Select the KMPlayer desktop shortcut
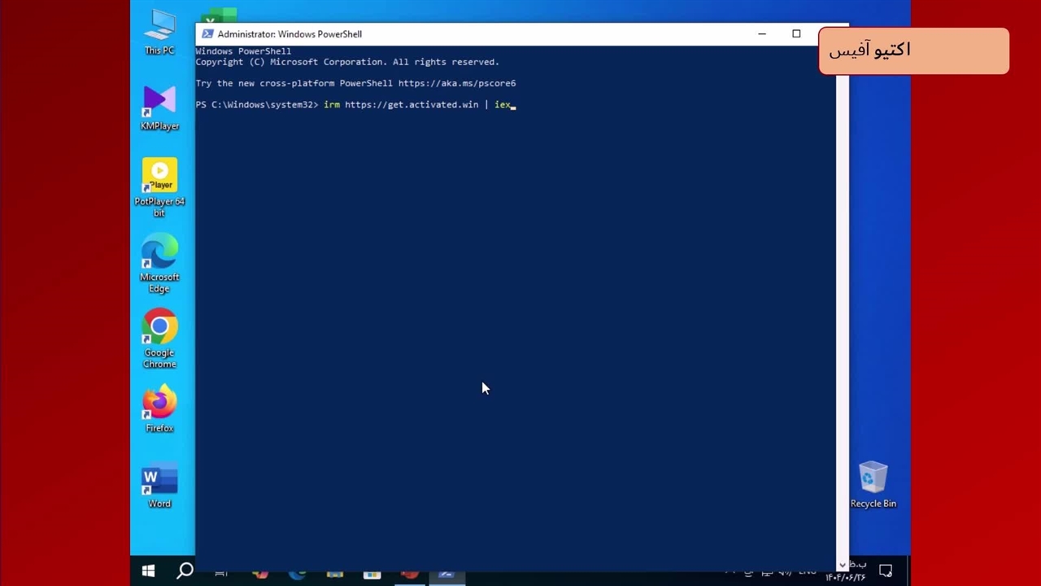 point(159,106)
